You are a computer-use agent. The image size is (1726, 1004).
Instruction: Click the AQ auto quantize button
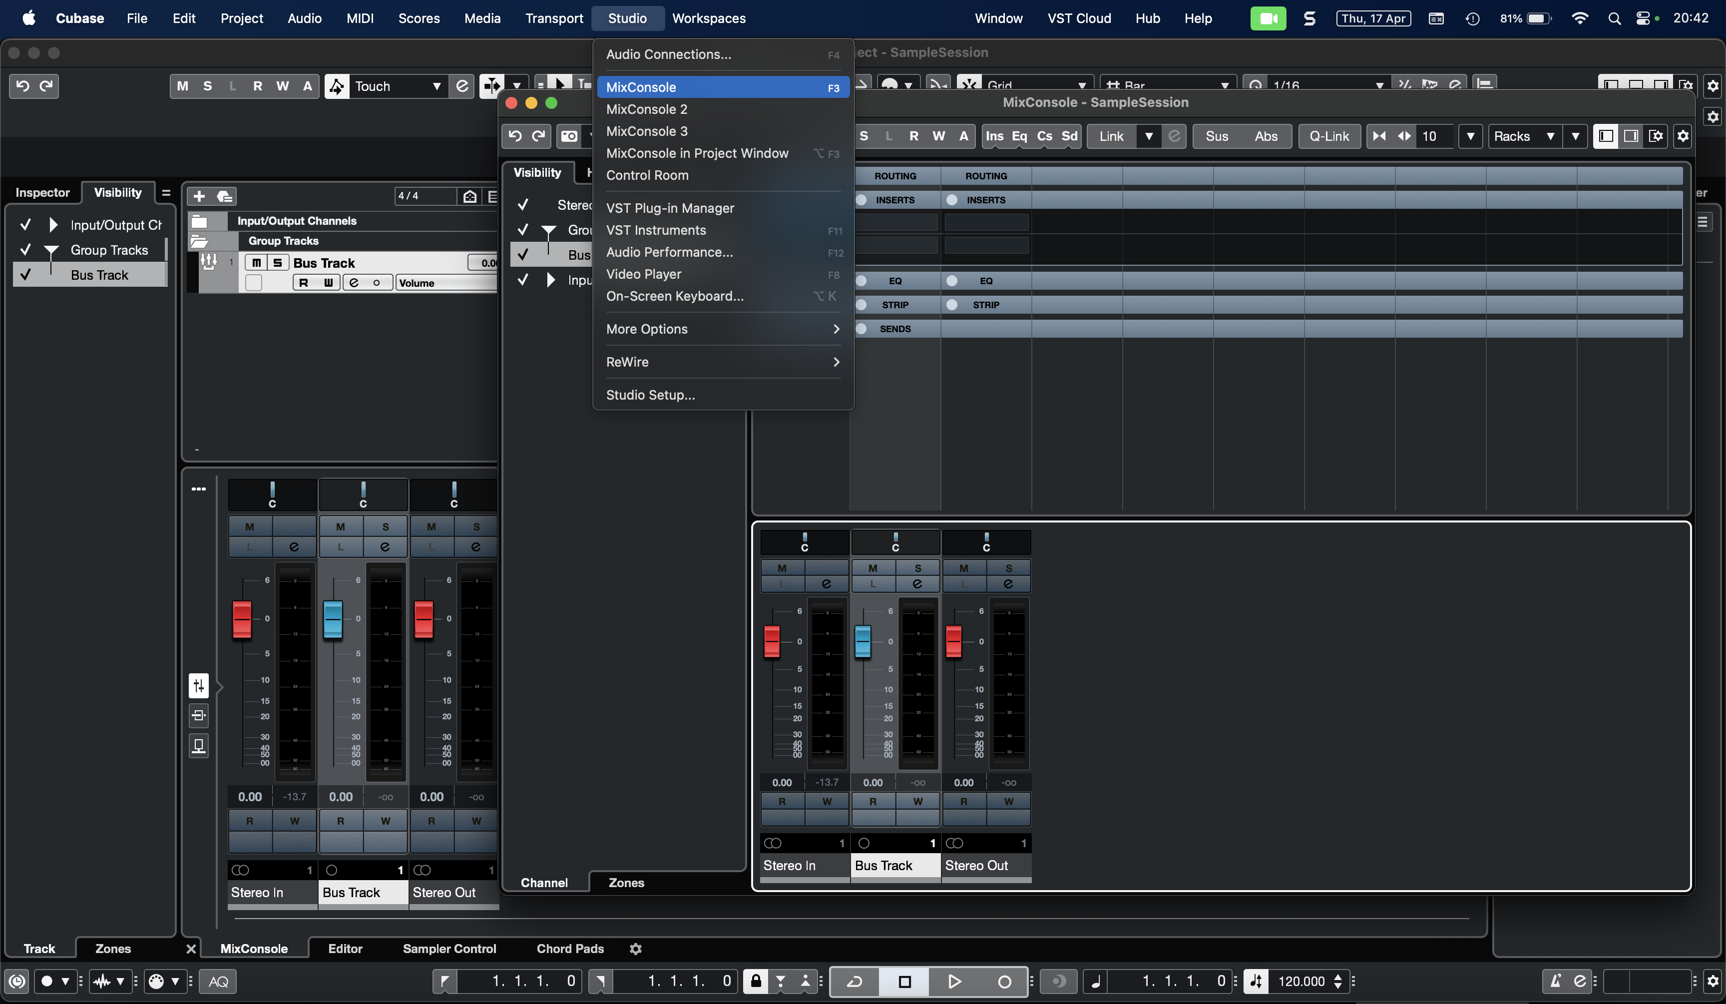click(218, 981)
